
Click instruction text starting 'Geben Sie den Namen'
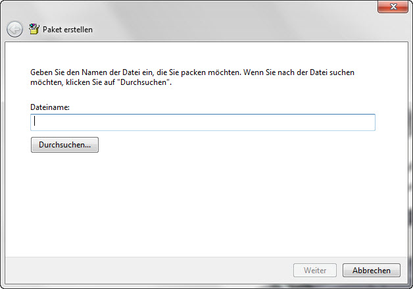(x=192, y=77)
